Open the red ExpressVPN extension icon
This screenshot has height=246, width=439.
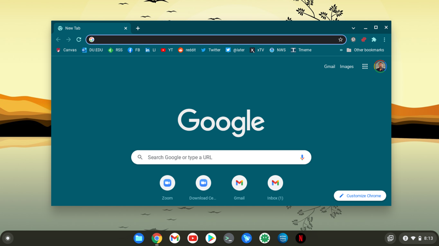point(364,39)
